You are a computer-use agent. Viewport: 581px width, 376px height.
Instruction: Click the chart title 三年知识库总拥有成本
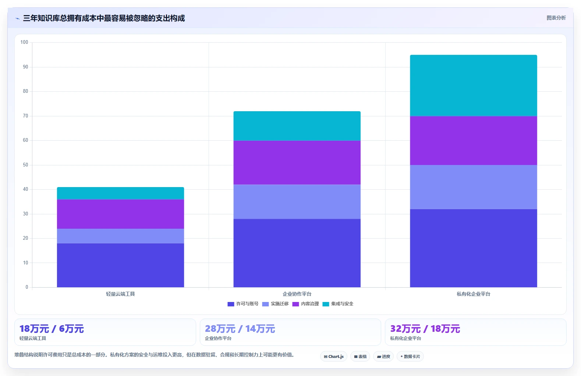click(104, 18)
